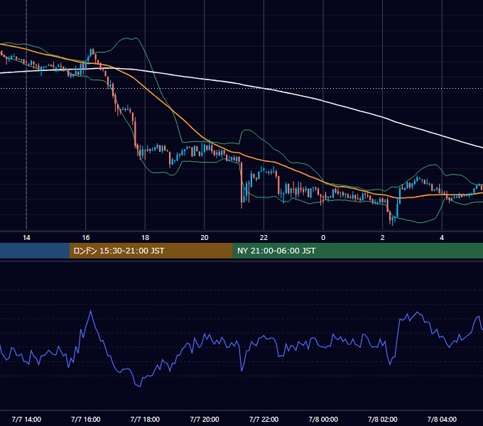Click the 7/7 18:00 date label
The width and height of the screenshot is (483, 426).
(145, 419)
